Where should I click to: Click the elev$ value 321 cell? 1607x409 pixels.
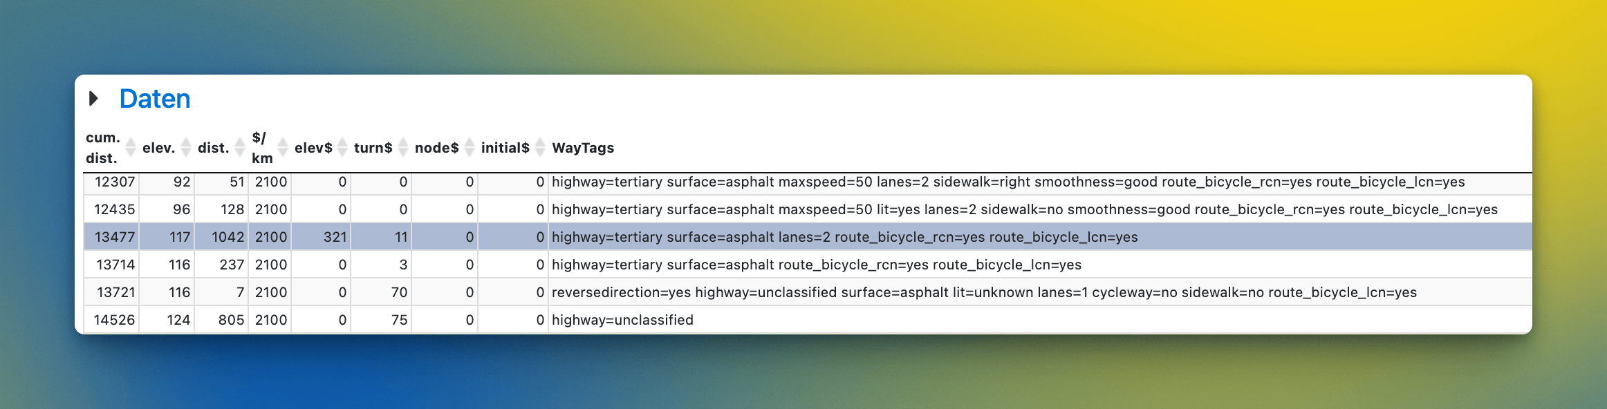(321, 237)
